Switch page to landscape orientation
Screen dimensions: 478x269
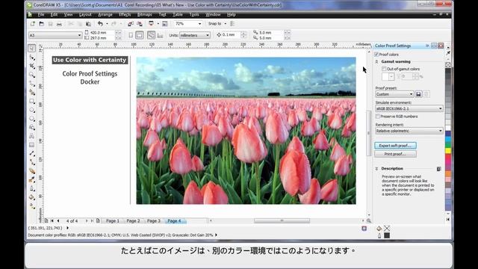pos(140,35)
